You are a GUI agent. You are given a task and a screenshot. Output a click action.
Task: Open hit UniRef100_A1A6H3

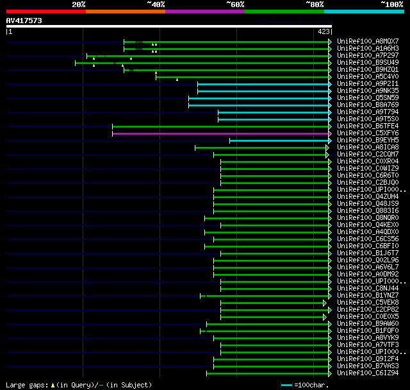(x=368, y=48)
